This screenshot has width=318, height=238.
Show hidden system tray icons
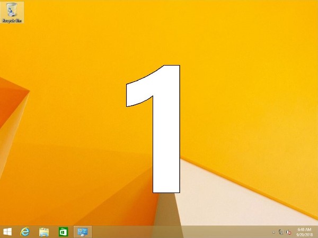coord(273,232)
